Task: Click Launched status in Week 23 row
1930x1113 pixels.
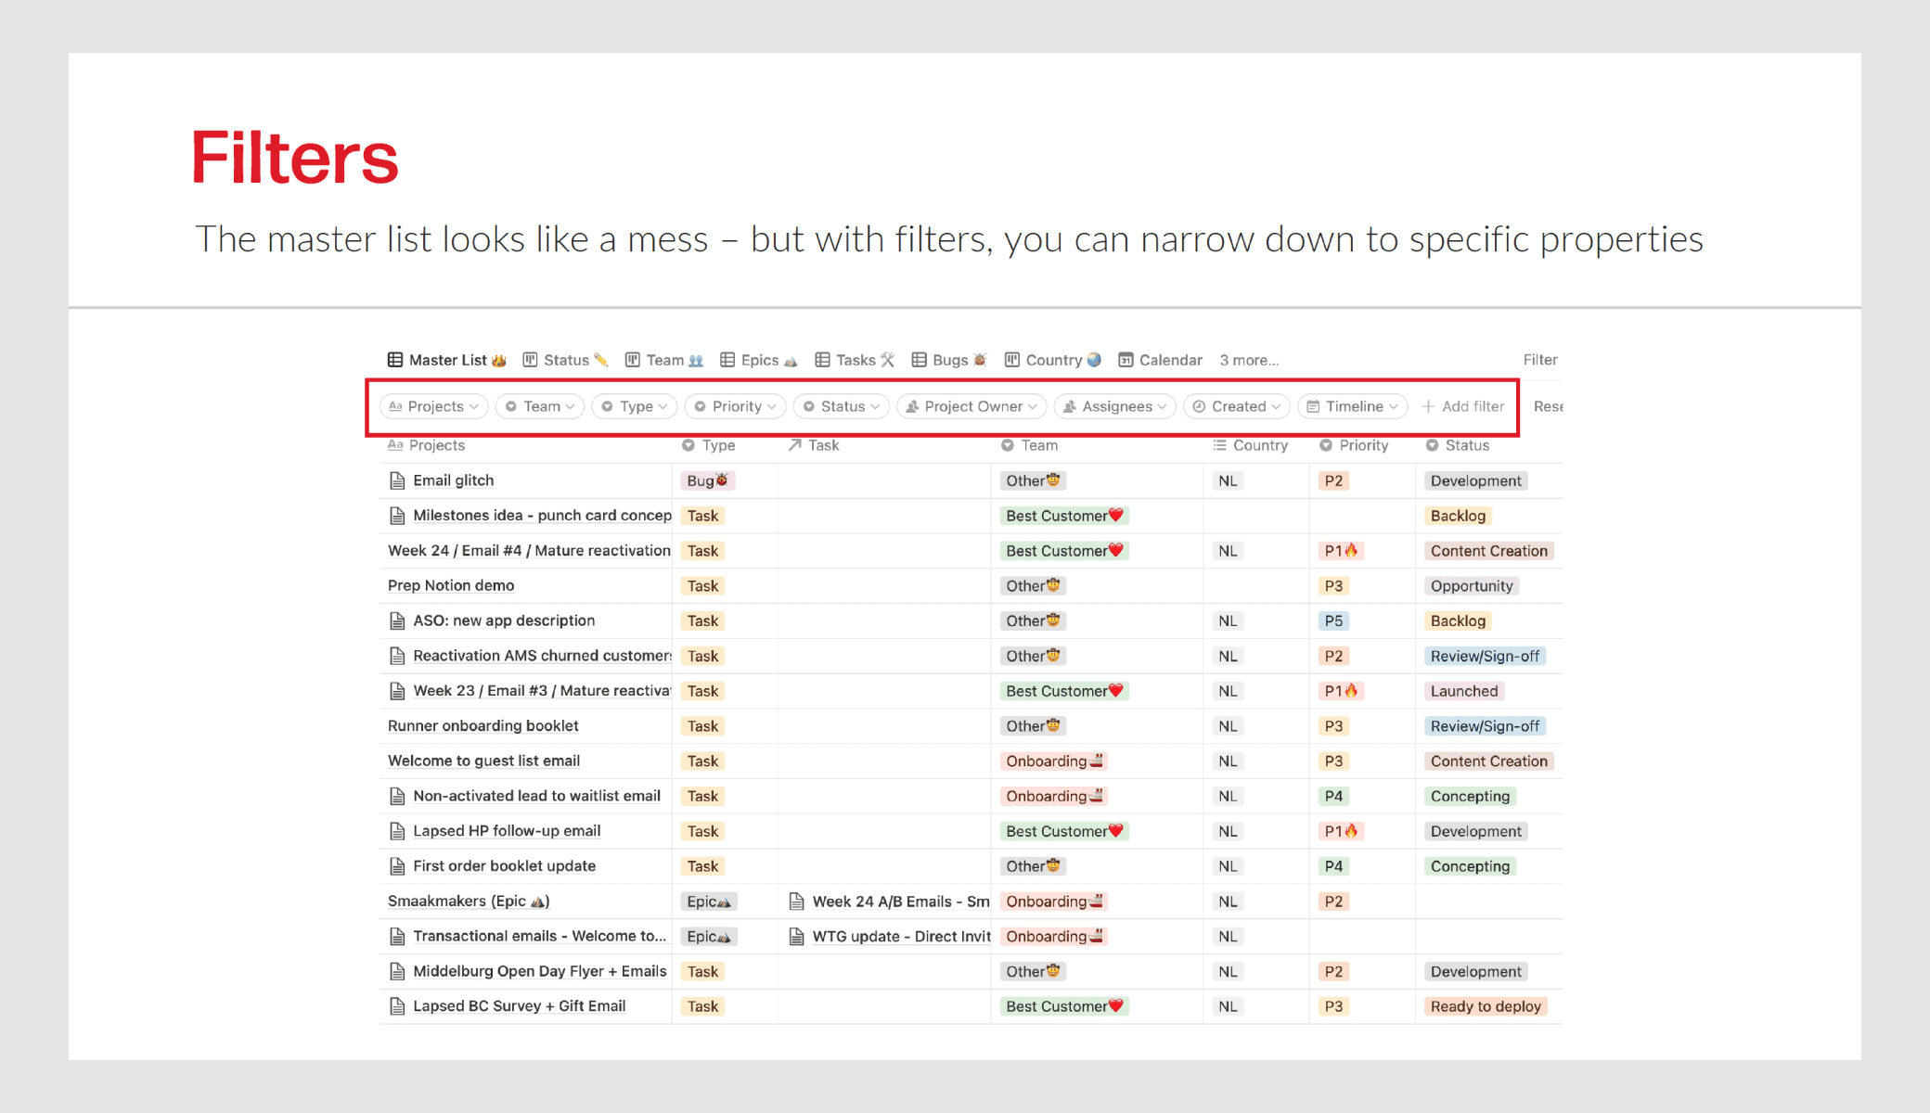Action: tap(1464, 691)
